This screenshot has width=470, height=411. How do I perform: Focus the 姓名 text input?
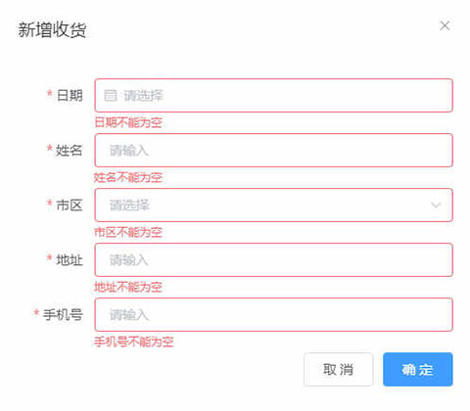click(273, 151)
